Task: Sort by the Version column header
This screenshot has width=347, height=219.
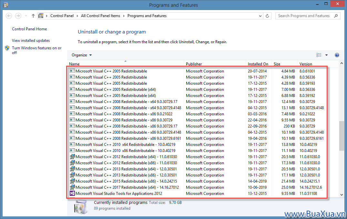Action: tap(306, 64)
